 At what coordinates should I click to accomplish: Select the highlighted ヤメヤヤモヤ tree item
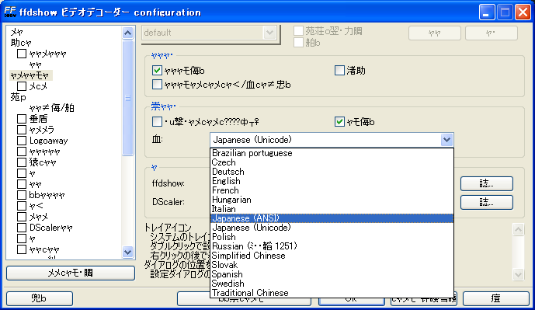[x=31, y=75]
